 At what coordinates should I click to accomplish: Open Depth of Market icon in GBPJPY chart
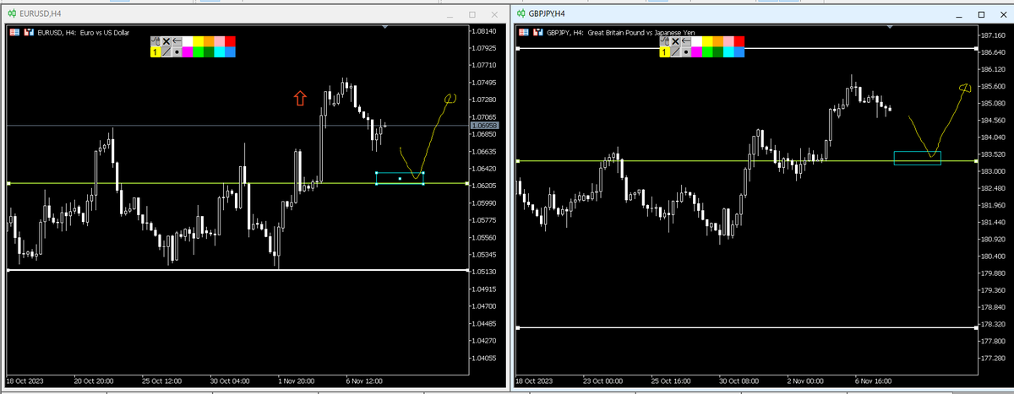click(524, 32)
